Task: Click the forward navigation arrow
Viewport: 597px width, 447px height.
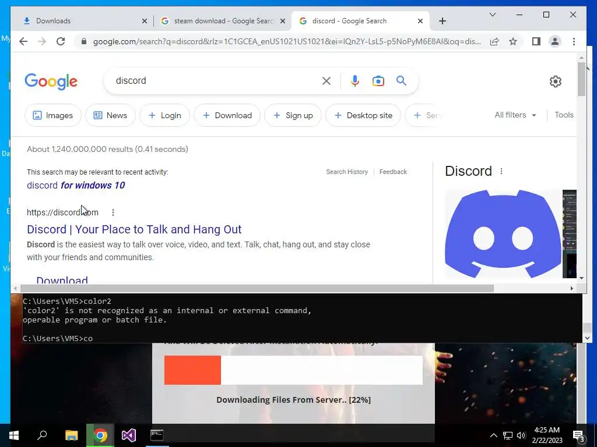Action: [x=42, y=41]
